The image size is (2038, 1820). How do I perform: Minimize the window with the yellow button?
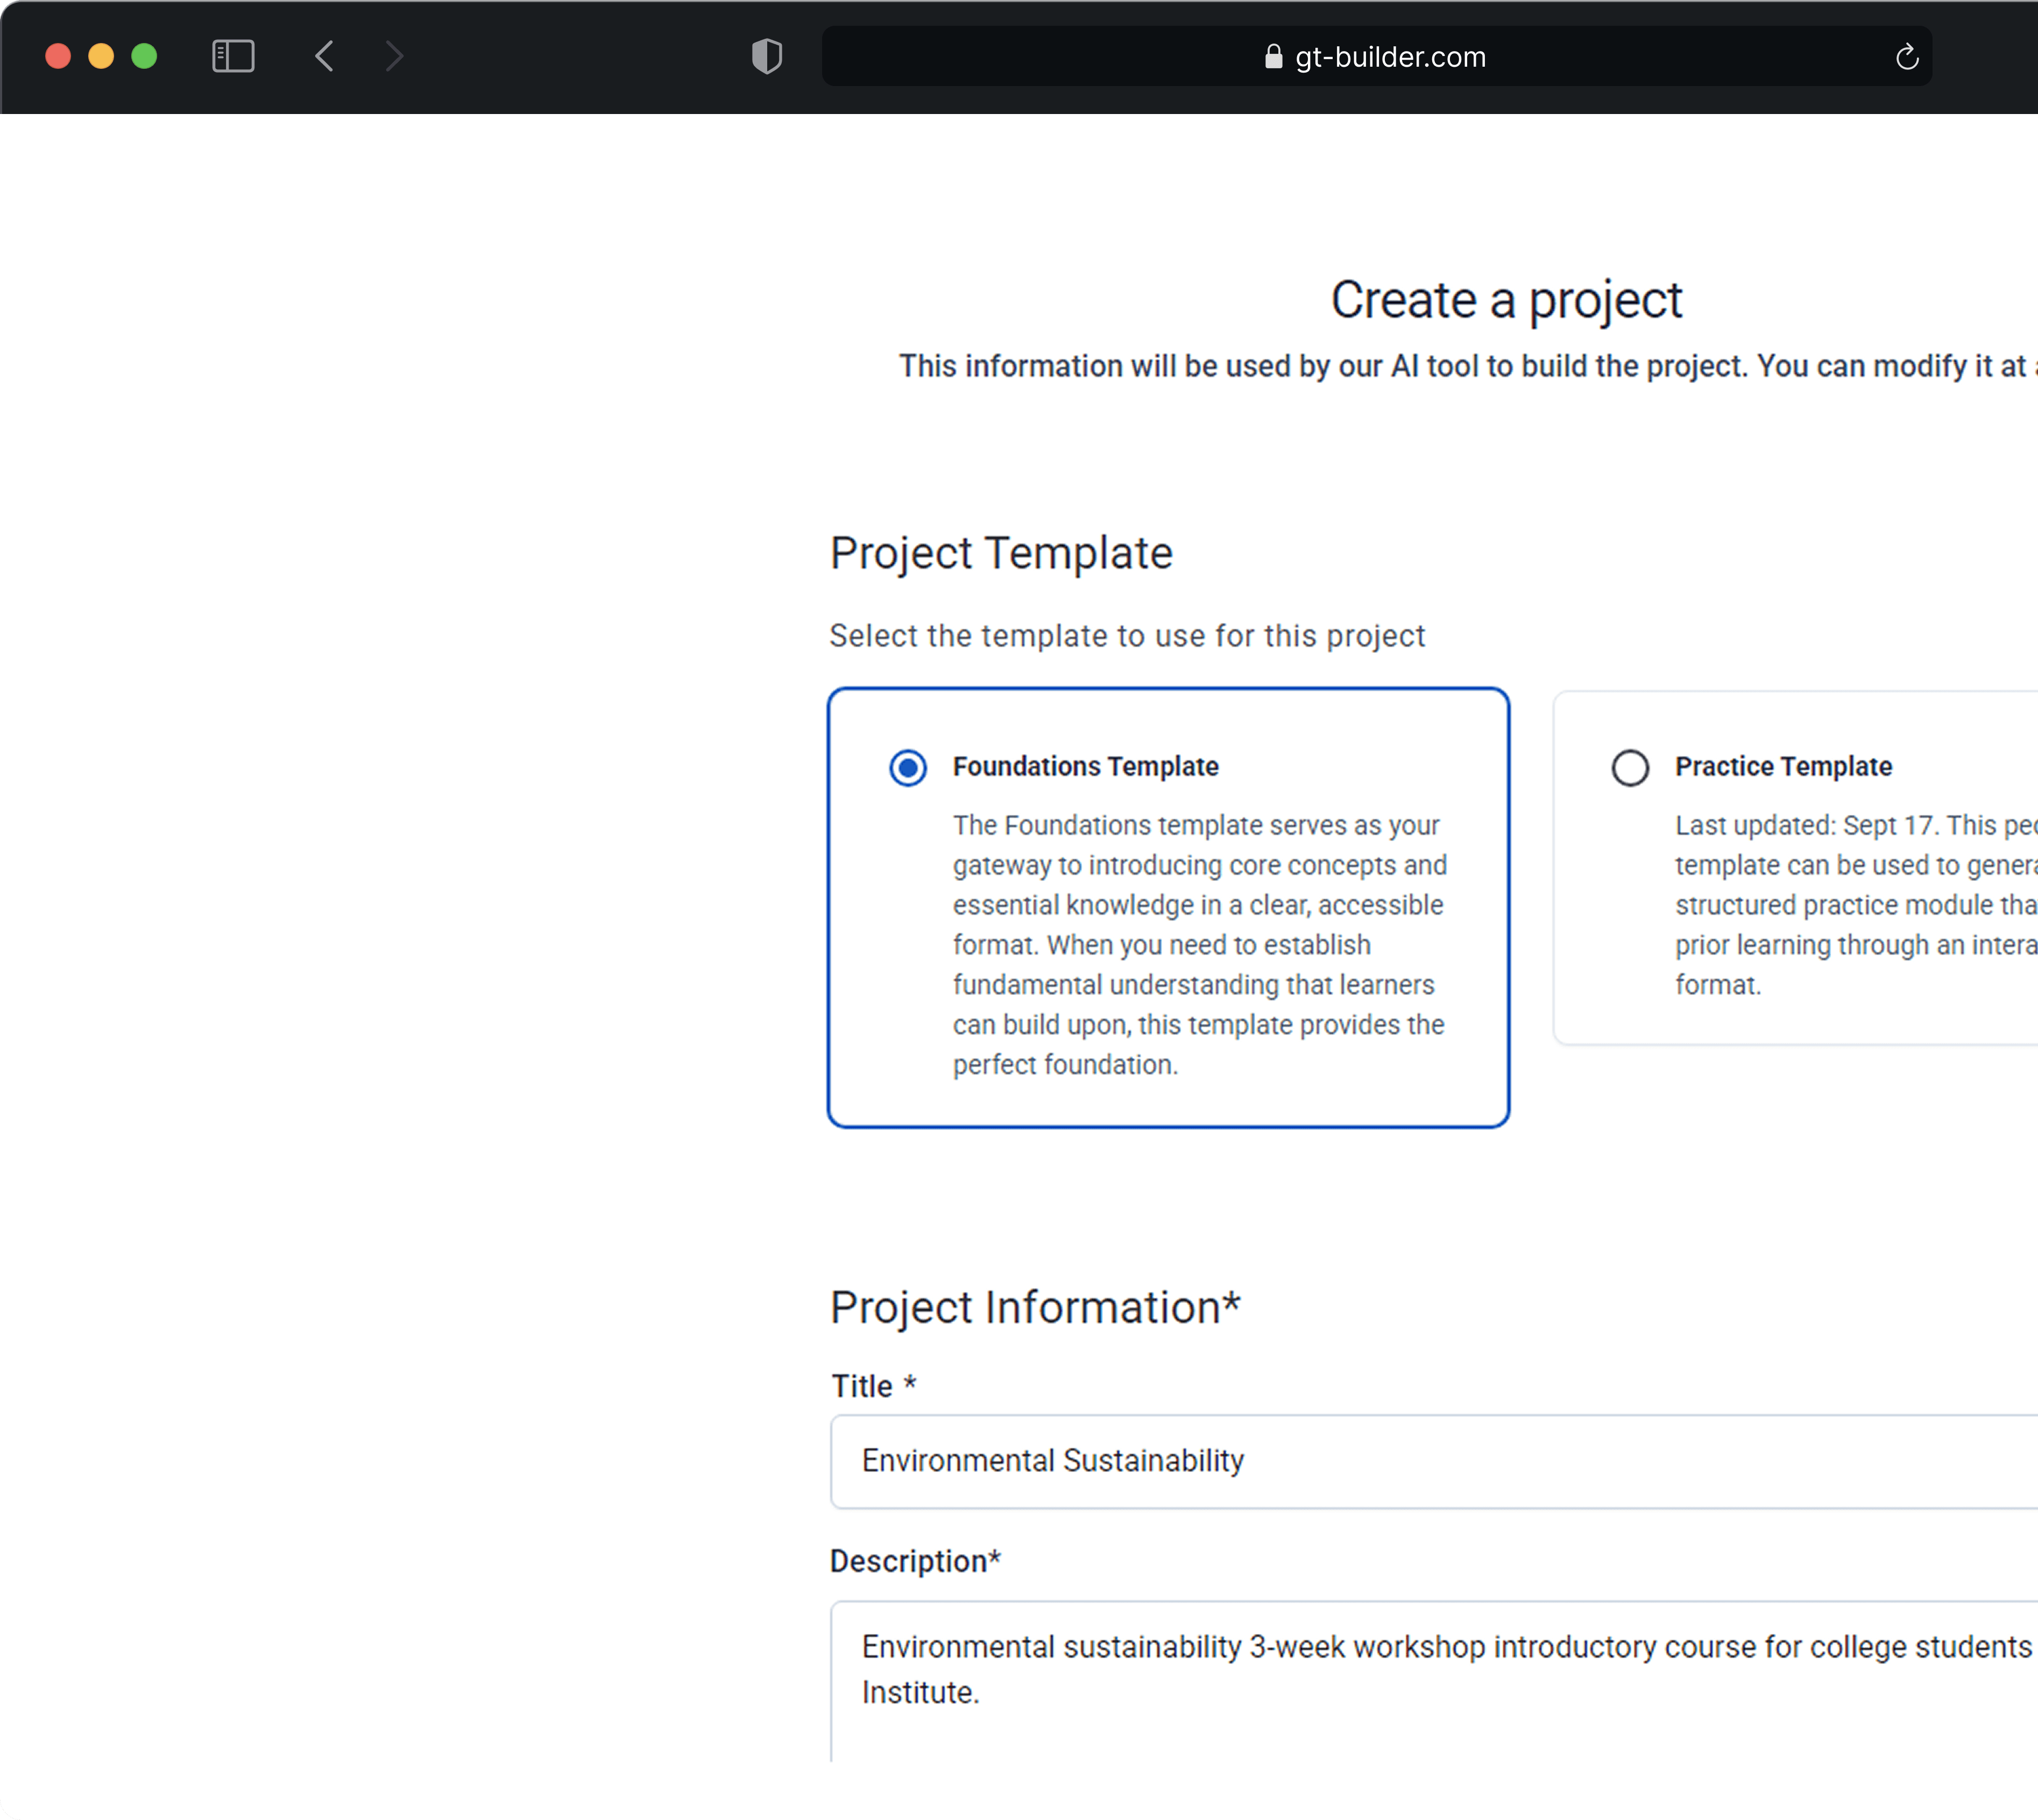101,56
